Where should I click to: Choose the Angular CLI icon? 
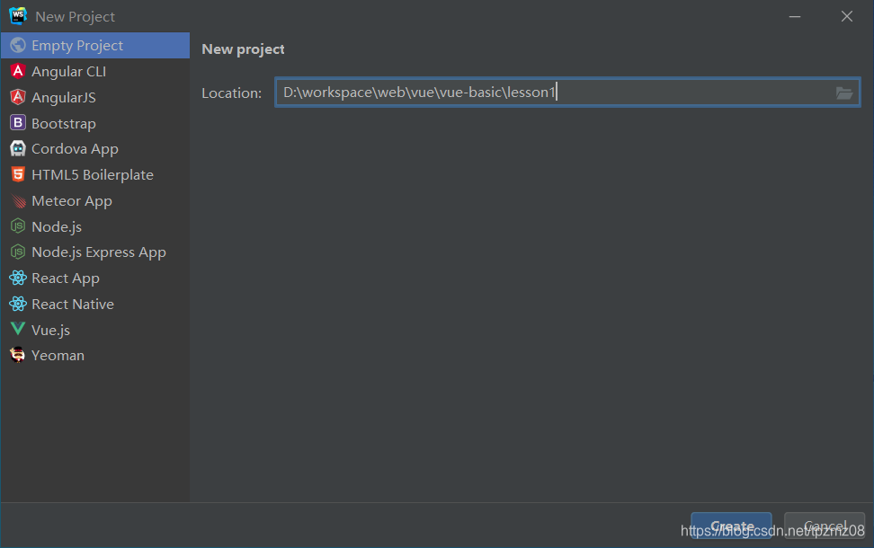(18, 71)
